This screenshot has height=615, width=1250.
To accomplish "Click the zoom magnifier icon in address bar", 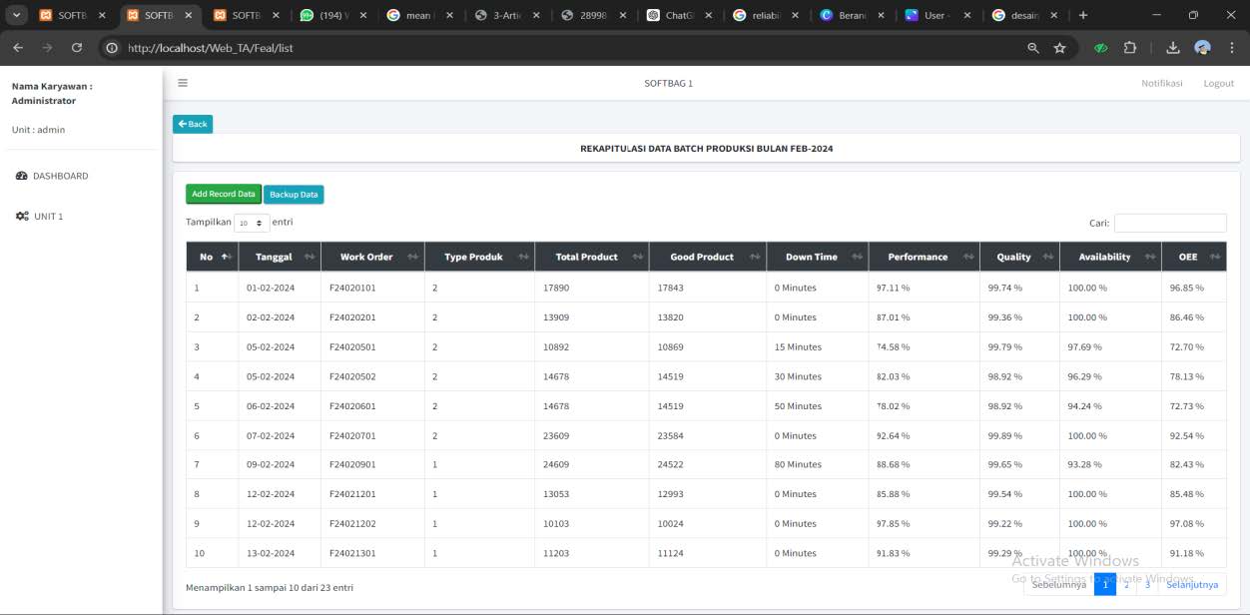I will click(1033, 48).
